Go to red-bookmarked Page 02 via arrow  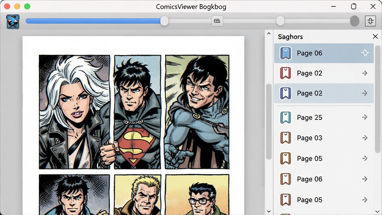pyautogui.click(x=365, y=73)
